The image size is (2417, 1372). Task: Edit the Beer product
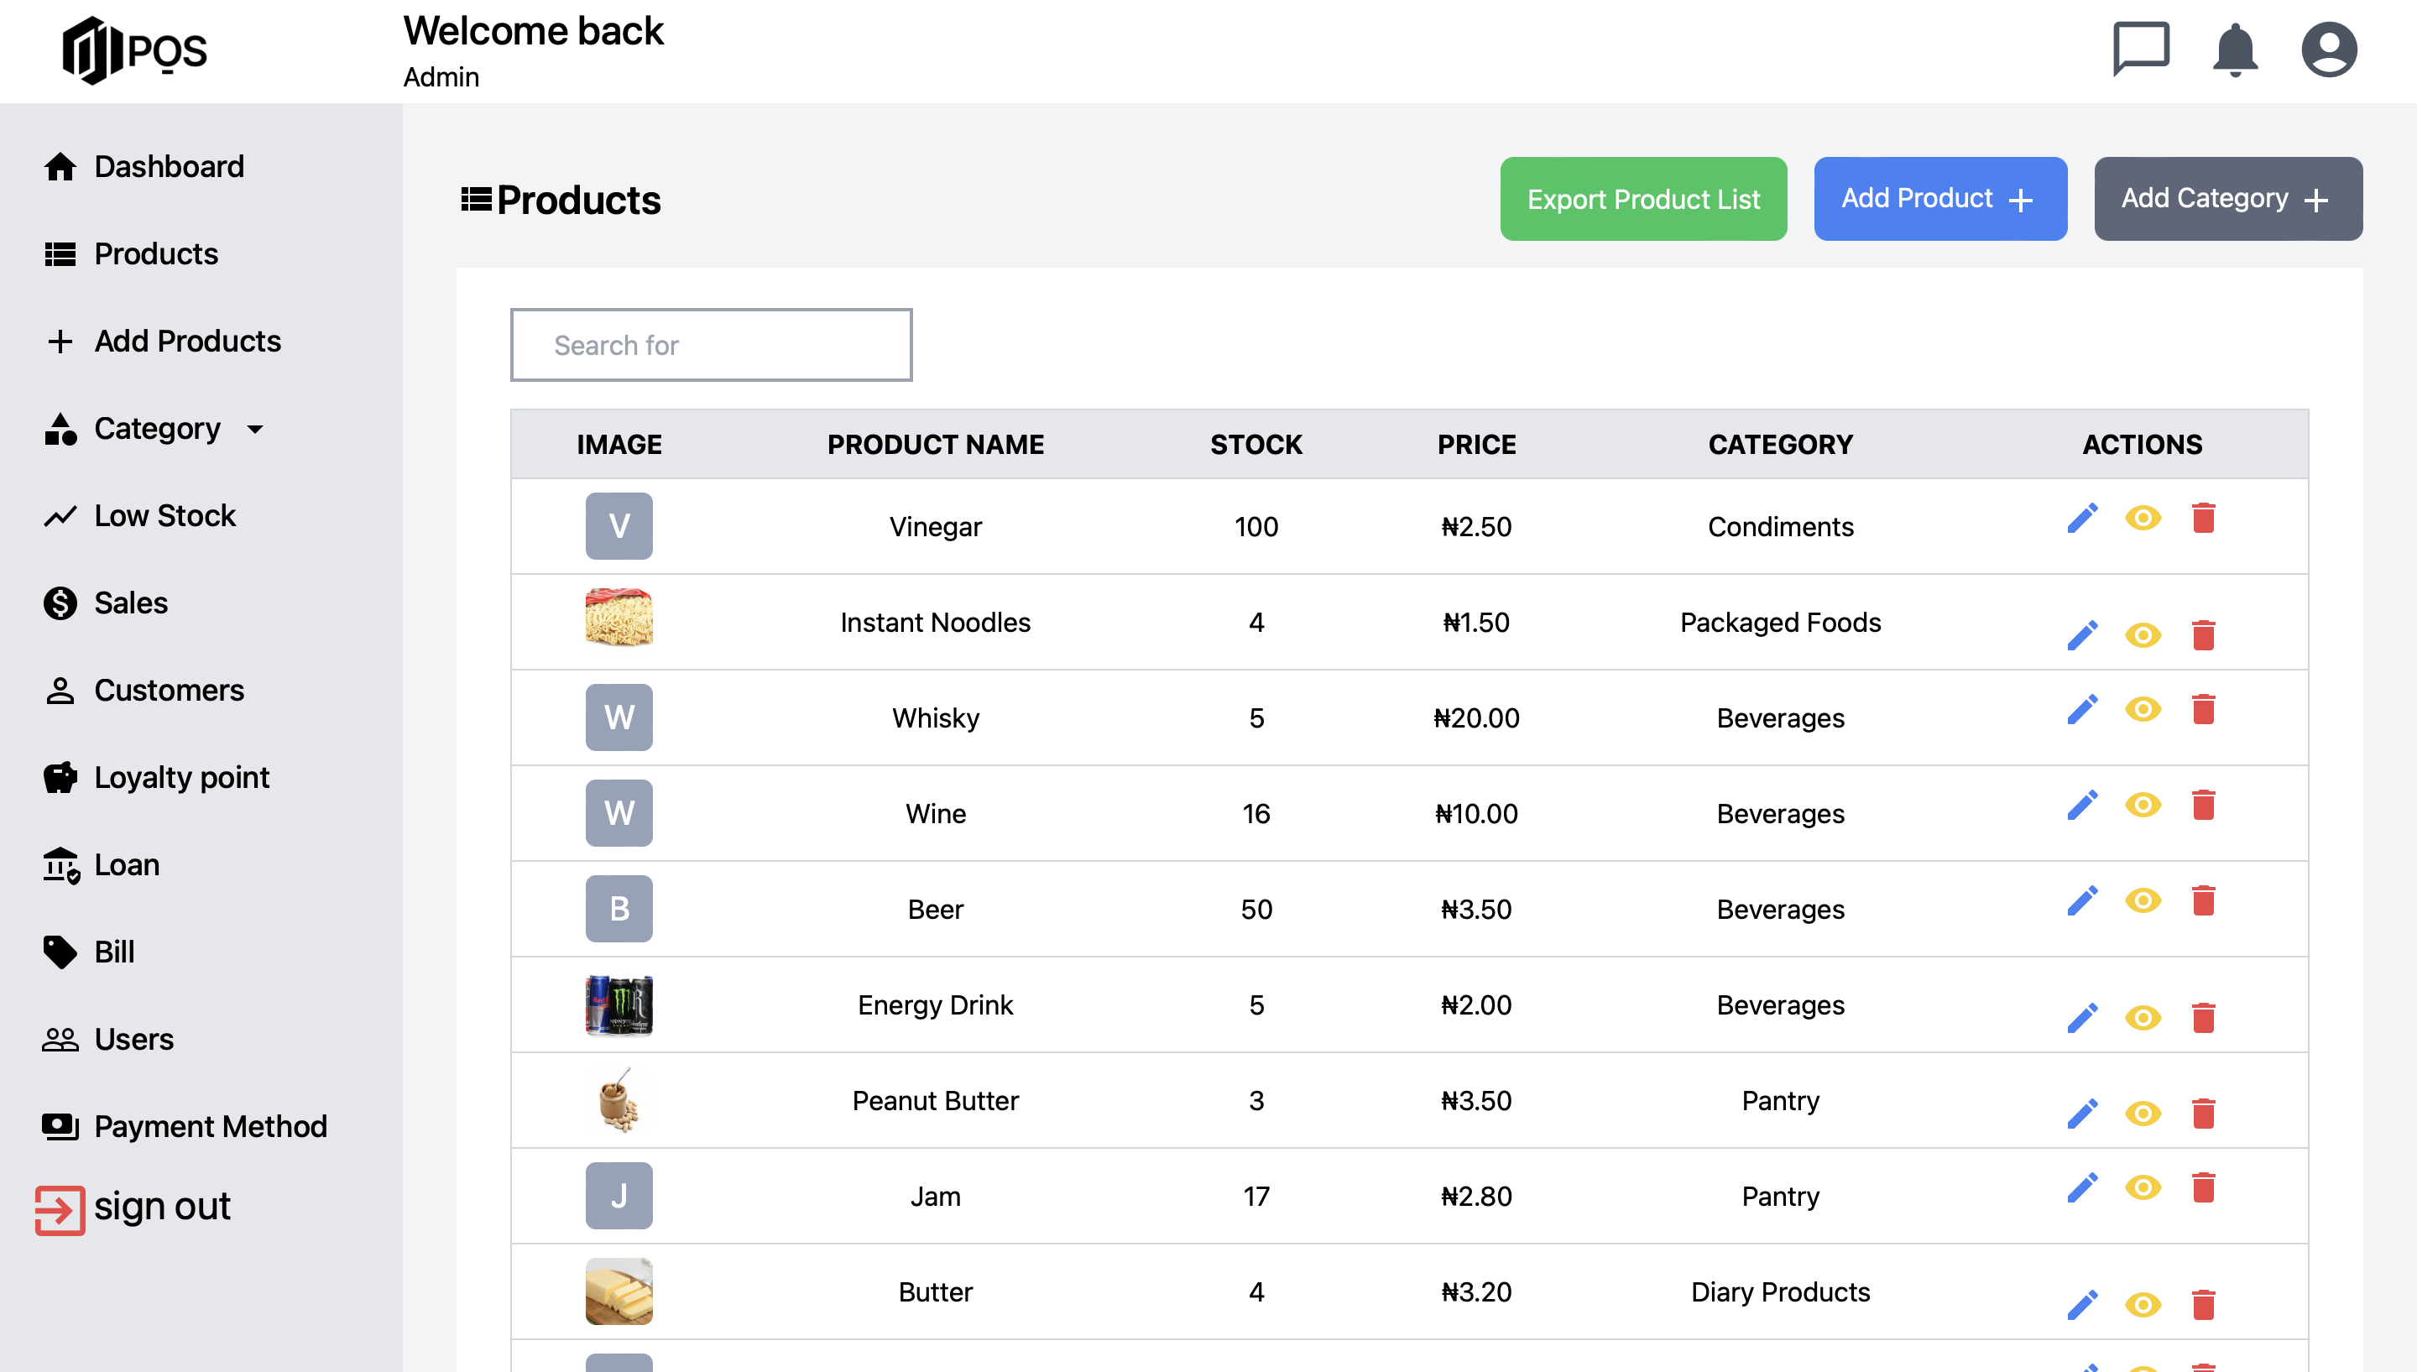tap(2082, 900)
